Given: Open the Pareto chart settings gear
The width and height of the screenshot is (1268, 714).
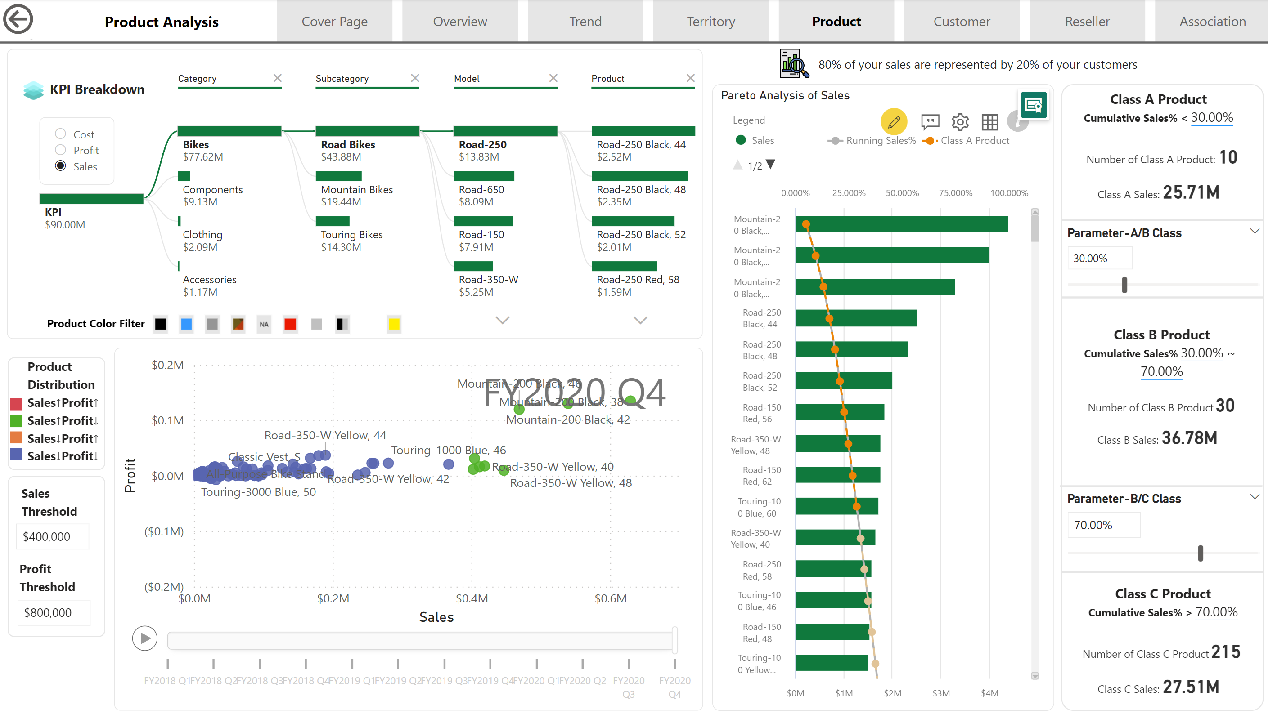Looking at the screenshot, I should click(959, 121).
